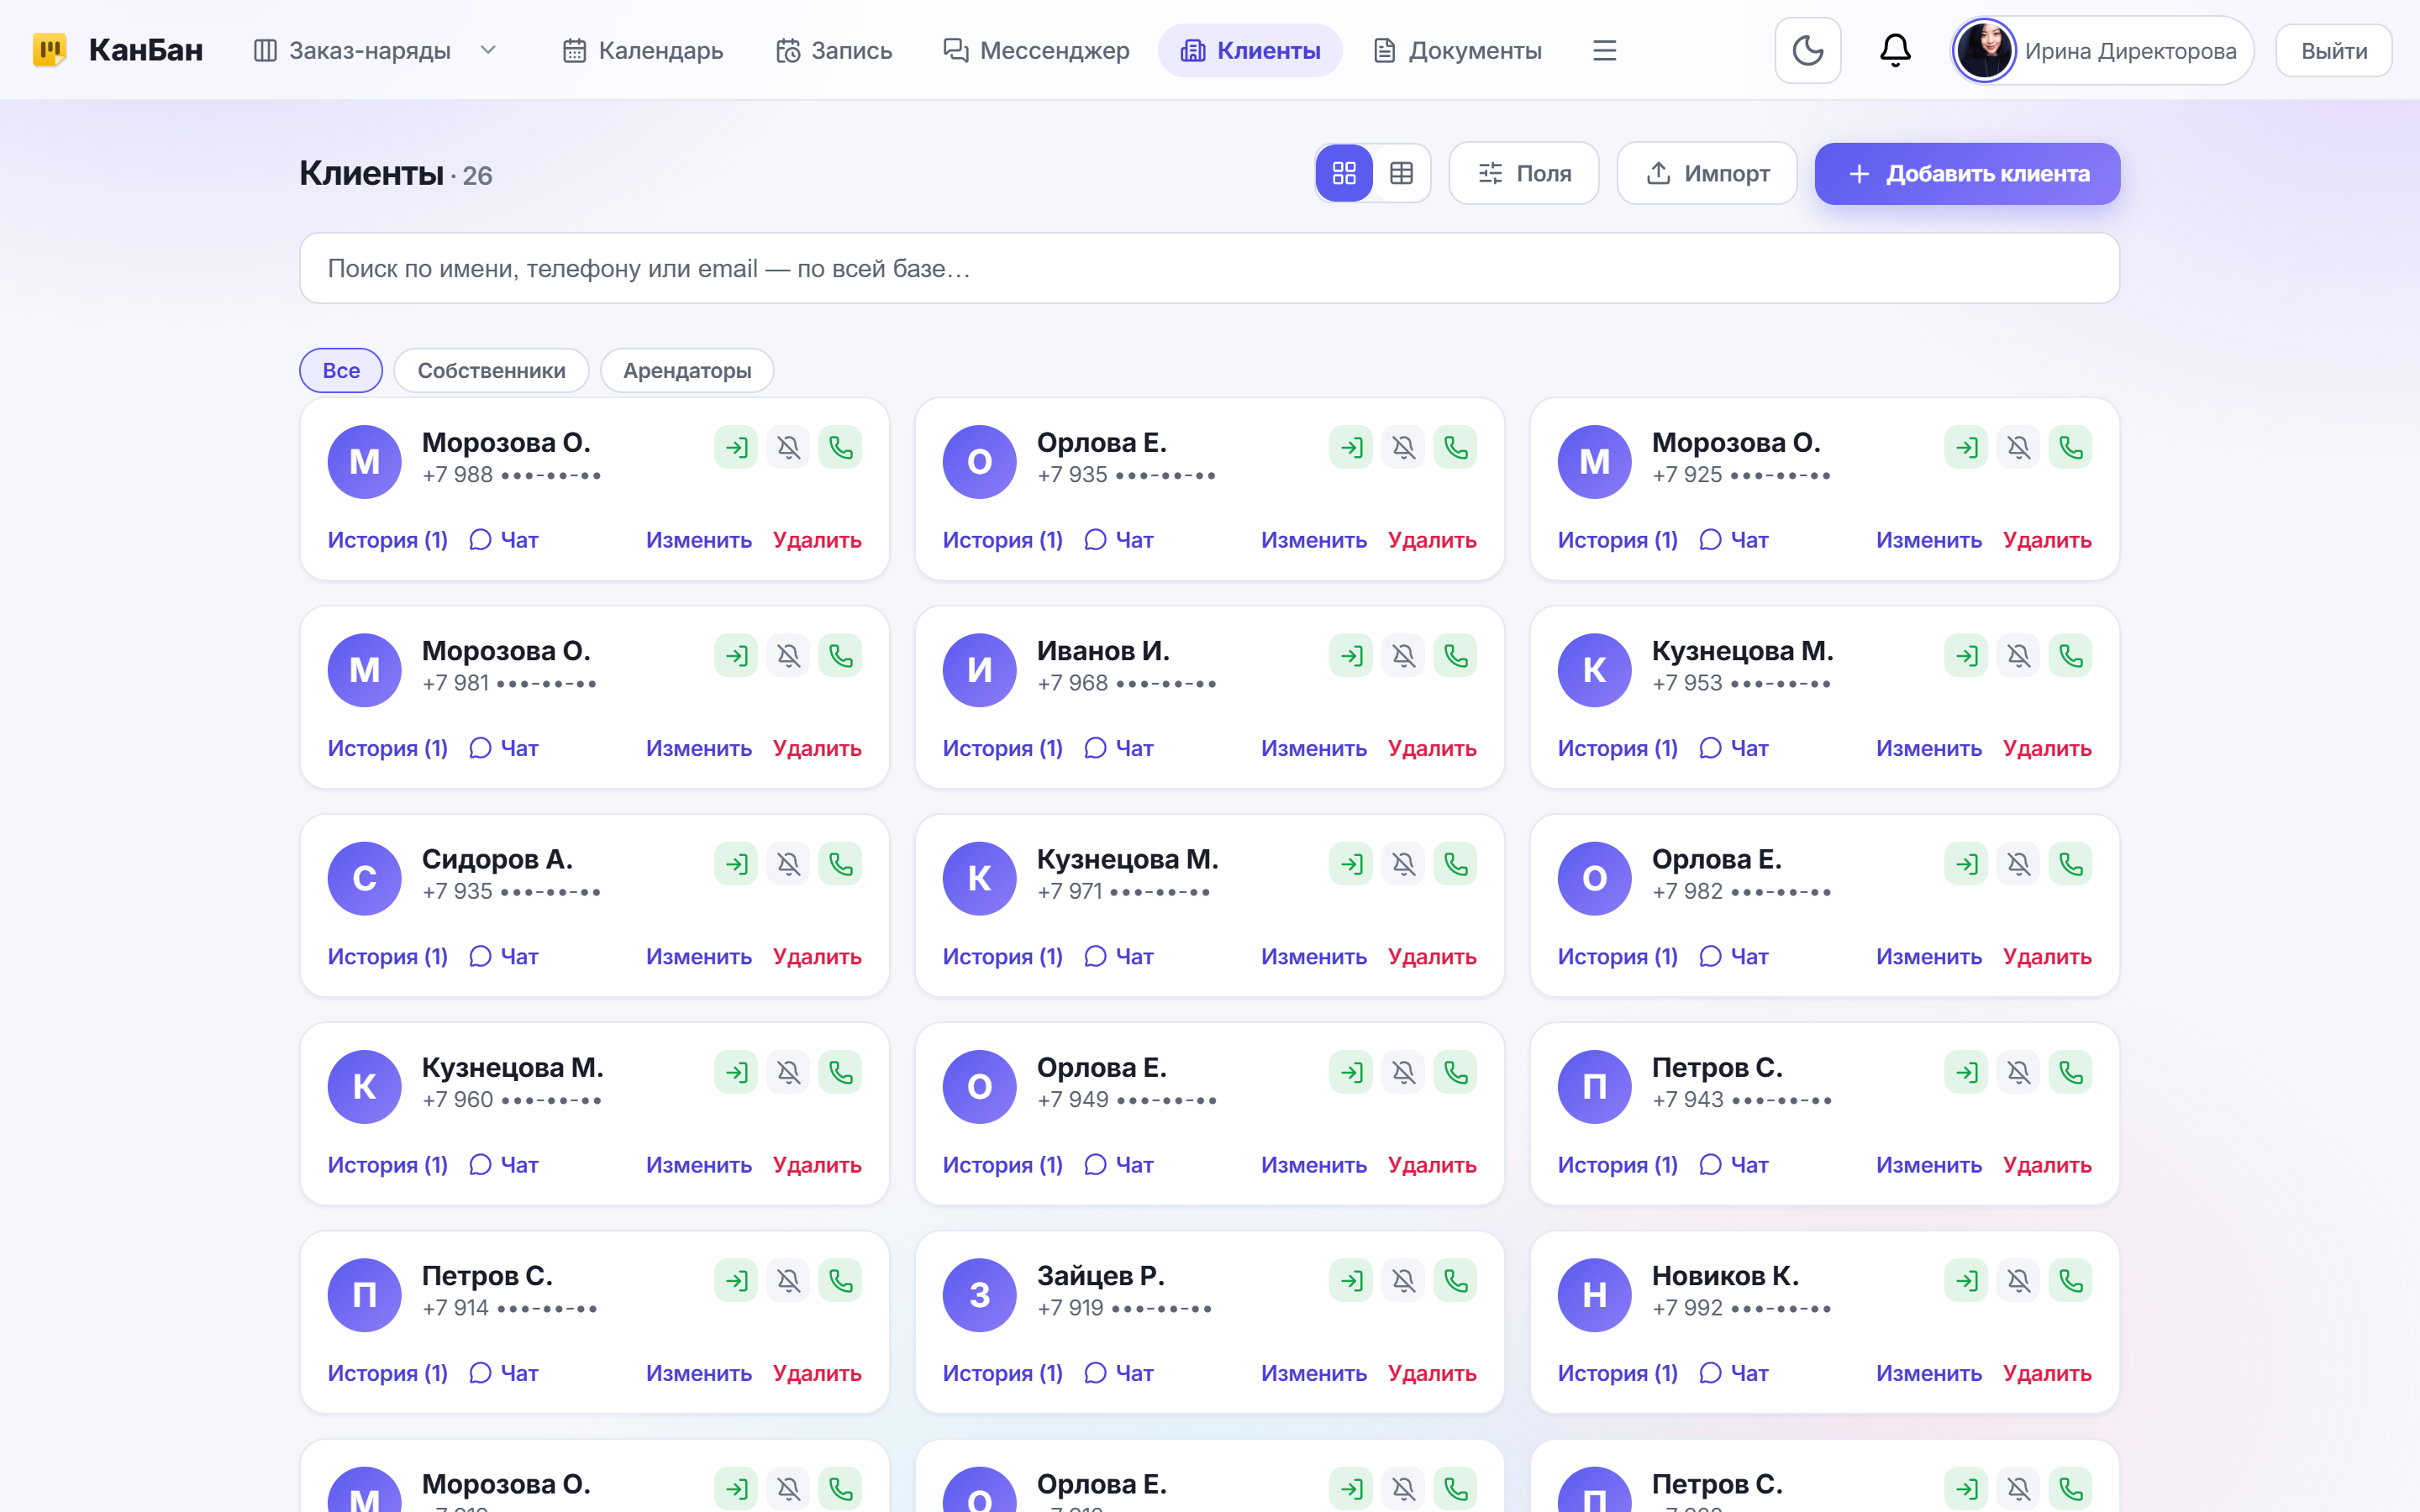Click login arrow icon on Зайцев Р. card

pyautogui.click(x=1351, y=1280)
